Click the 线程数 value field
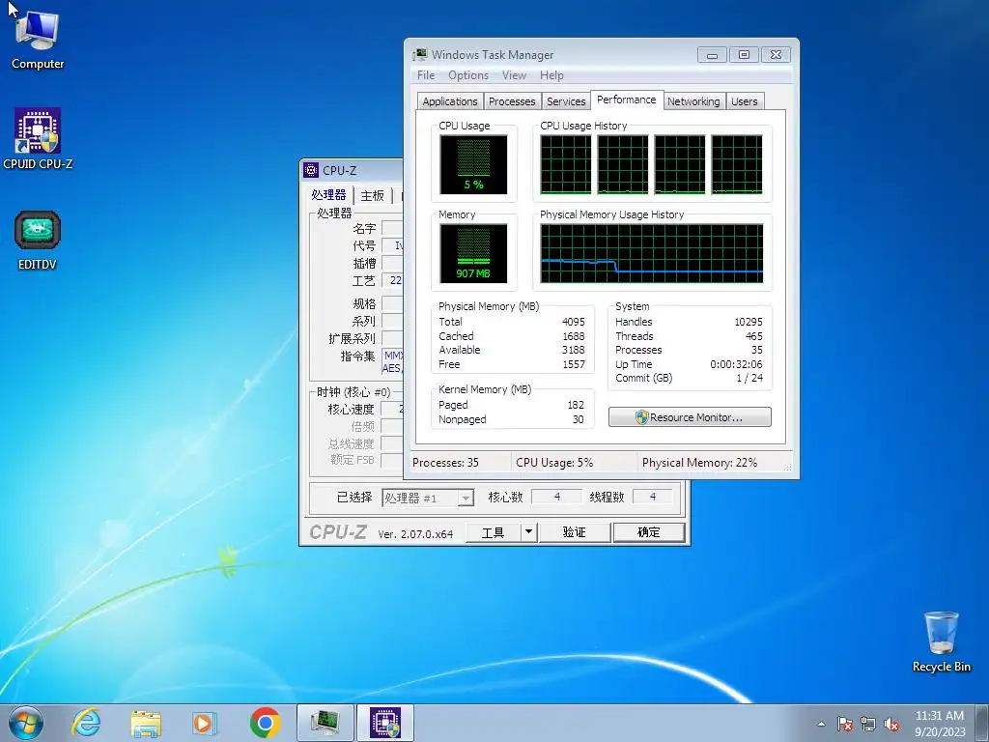 (653, 498)
